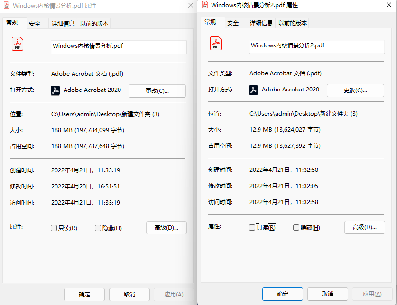Select 以前的版本 tab in Windows内核情景分析.pdf properties
397x305 pixels.
click(x=94, y=24)
